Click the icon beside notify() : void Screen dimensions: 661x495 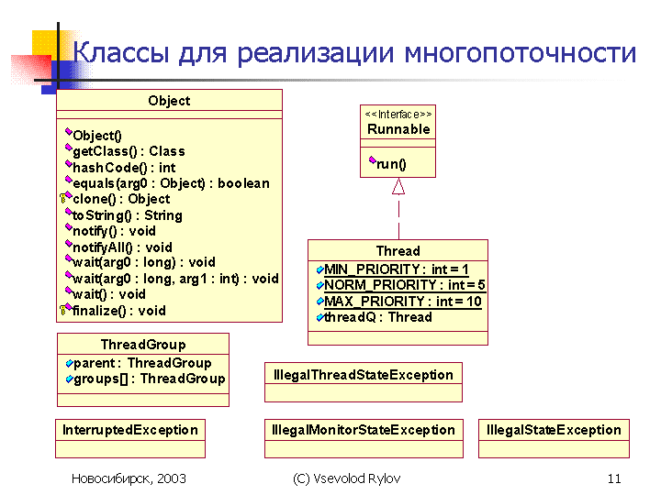tap(69, 227)
